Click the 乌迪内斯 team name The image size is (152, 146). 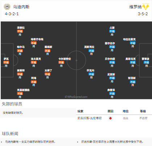pos(21,7)
